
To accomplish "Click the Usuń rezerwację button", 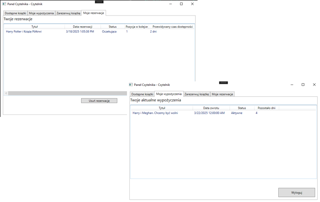I will [99, 101].
